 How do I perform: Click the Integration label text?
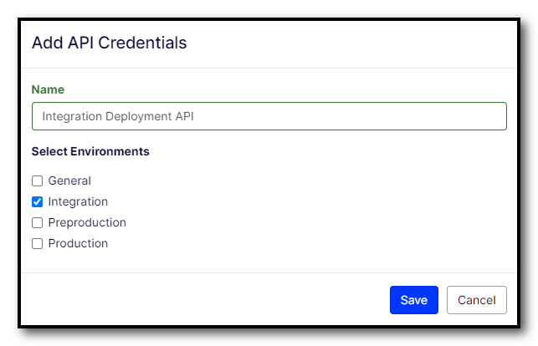78,201
